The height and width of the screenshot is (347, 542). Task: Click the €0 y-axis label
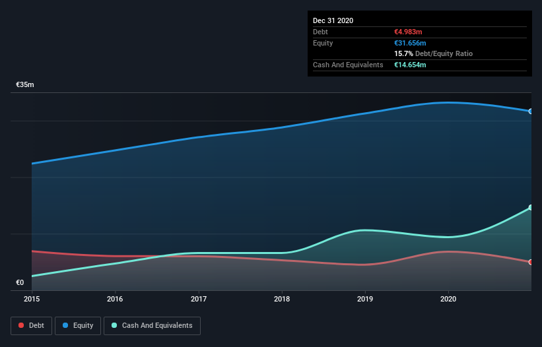[20, 282]
